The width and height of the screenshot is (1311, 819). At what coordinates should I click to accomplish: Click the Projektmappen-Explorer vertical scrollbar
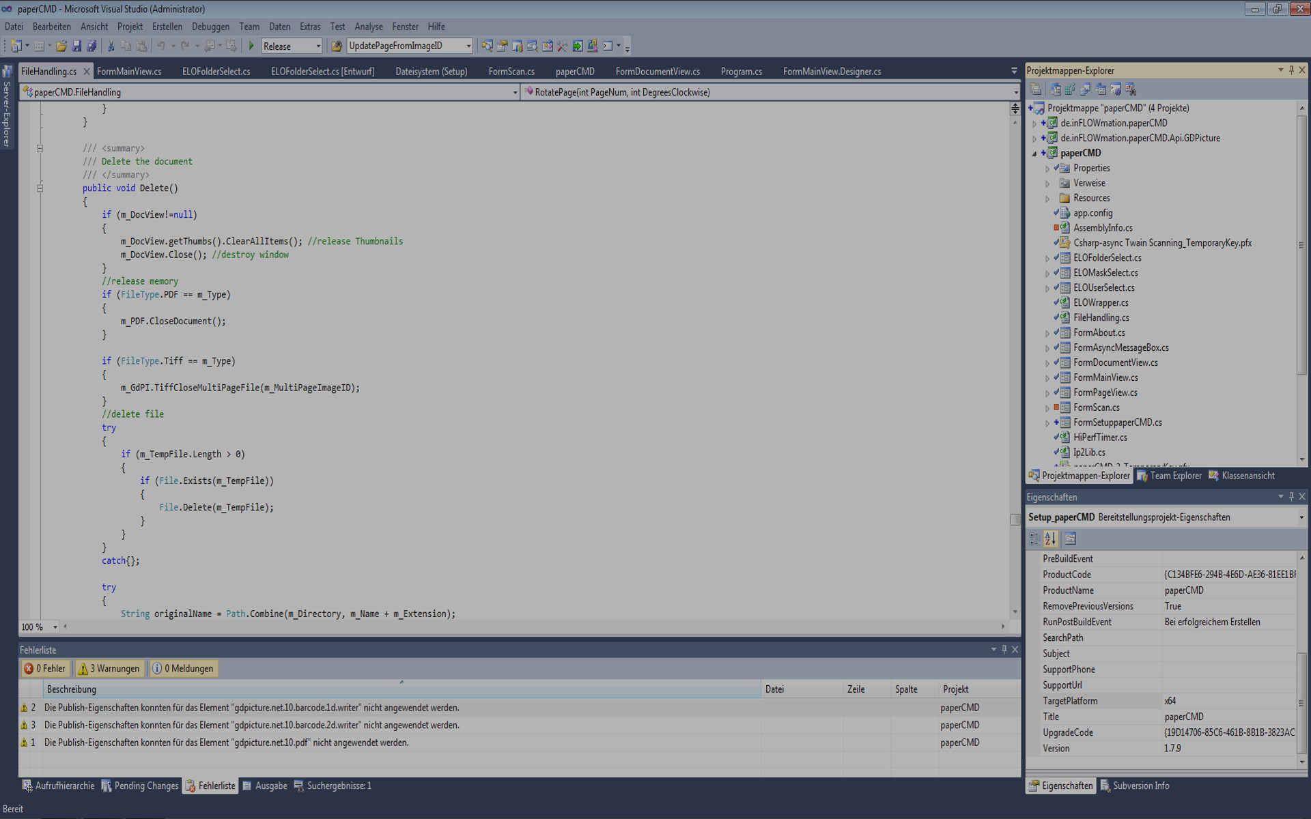1301,246
